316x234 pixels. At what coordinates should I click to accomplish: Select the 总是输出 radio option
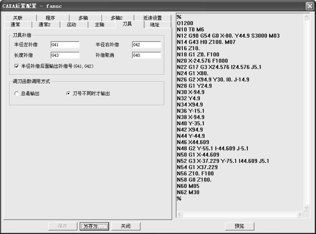(17, 94)
